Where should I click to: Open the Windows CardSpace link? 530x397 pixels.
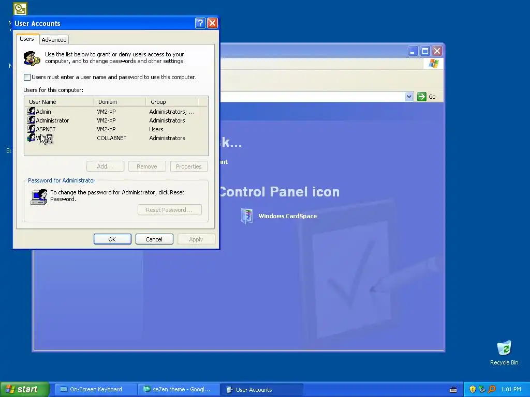click(x=288, y=216)
